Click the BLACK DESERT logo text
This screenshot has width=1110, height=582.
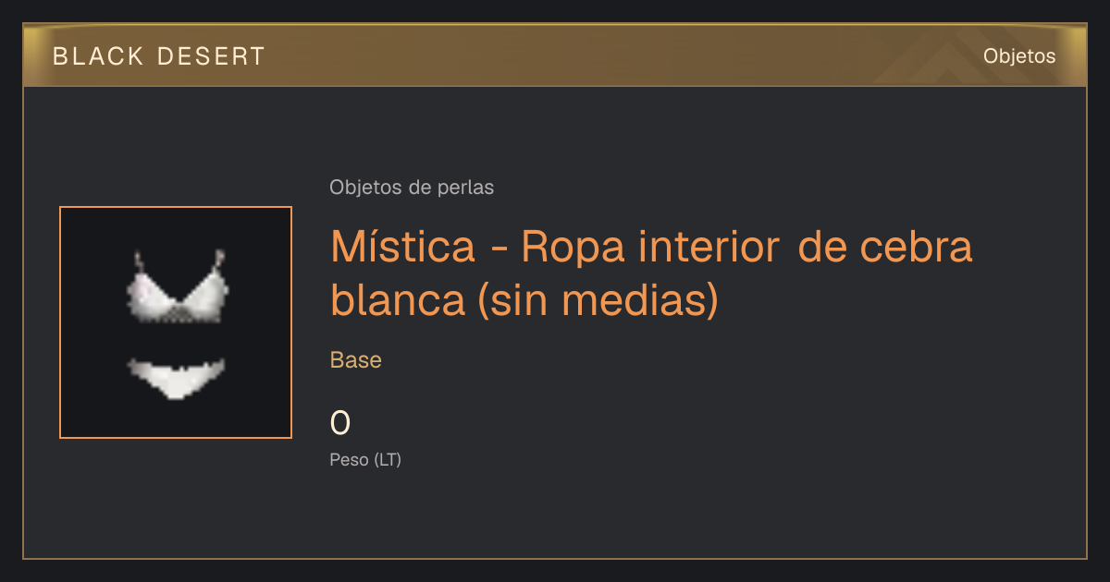tap(159, 56)
